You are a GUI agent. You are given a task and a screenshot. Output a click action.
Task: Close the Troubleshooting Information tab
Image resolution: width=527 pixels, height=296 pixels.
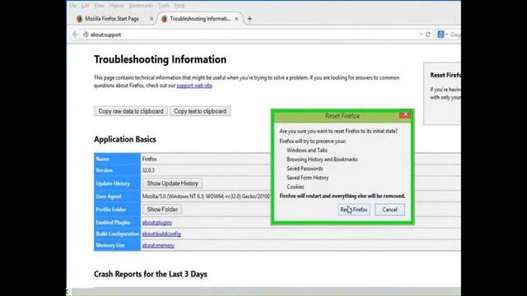pyautogui.click(x=236, y=19)
